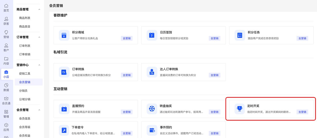Image resolution: width=317 pixels, height=138 pixels.
Task: Go to 客户 person icon
Action: (6, 45)
